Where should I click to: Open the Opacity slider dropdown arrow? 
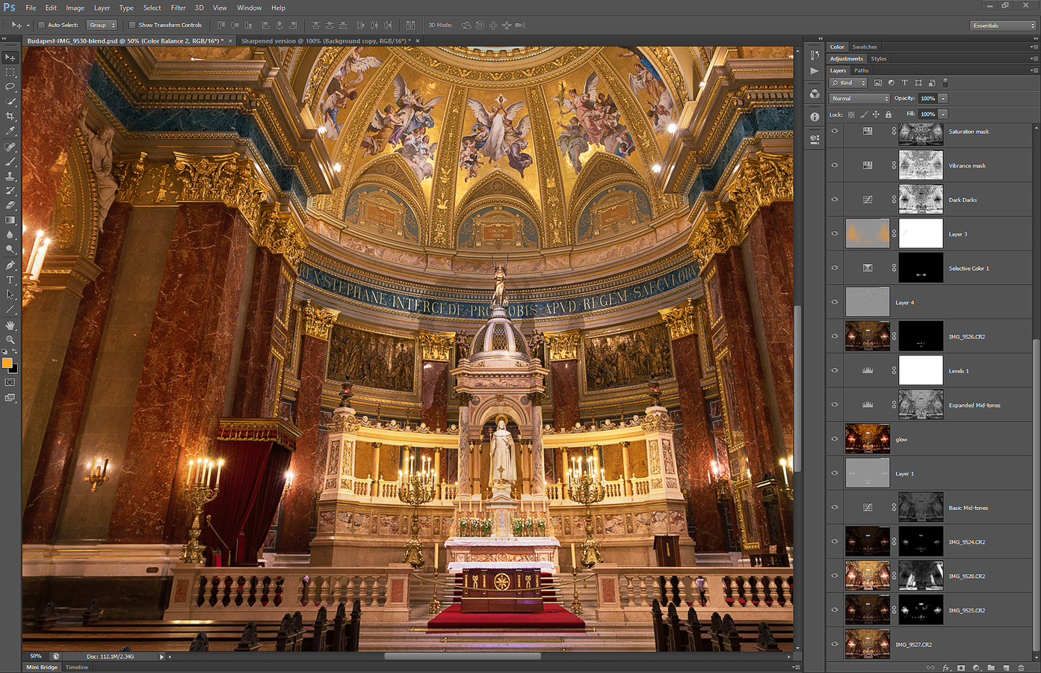[x=943, y=99]
